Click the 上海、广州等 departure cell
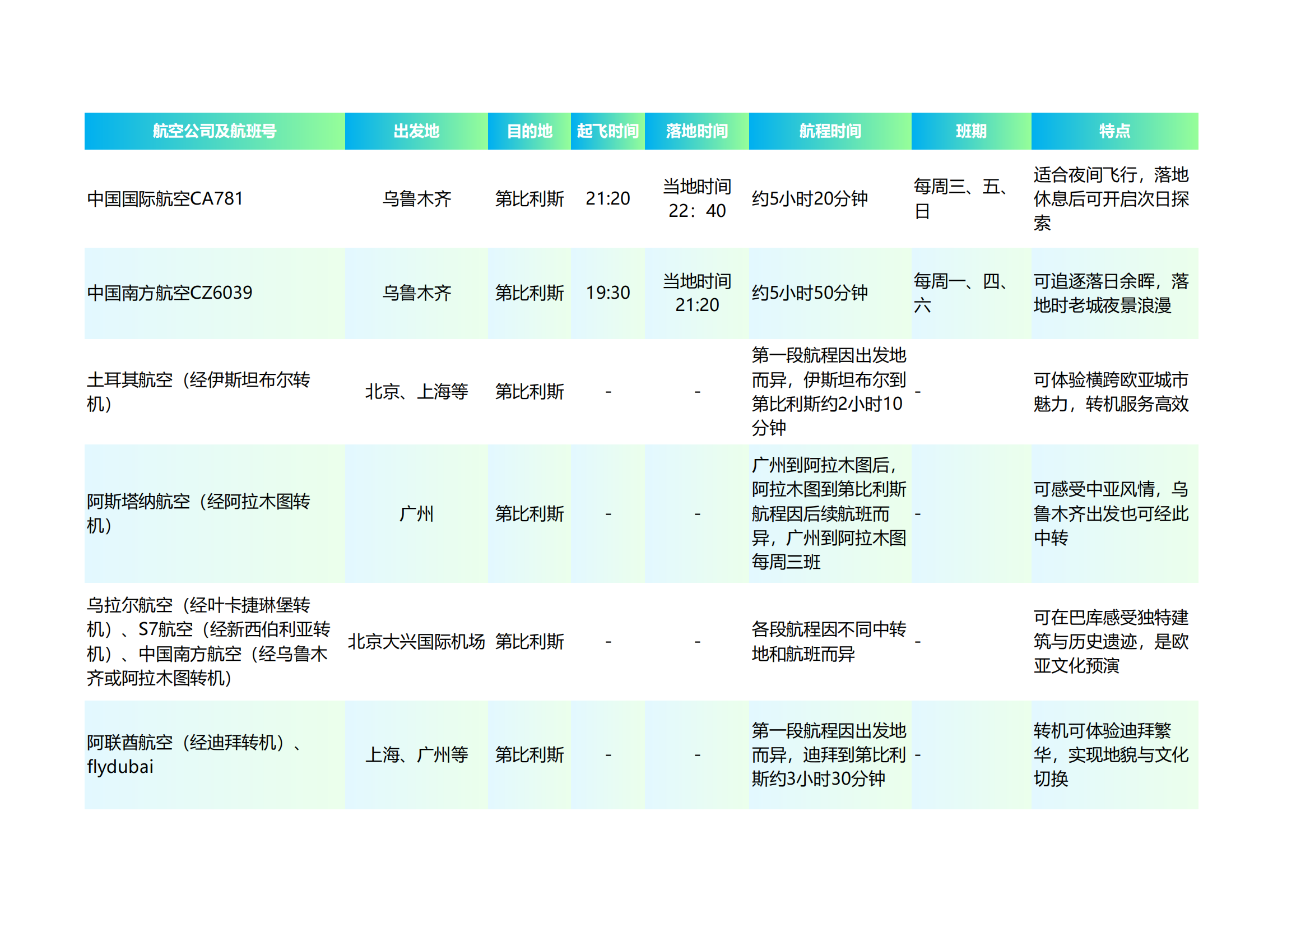The image size is (1310, 927). coord(416,754)
